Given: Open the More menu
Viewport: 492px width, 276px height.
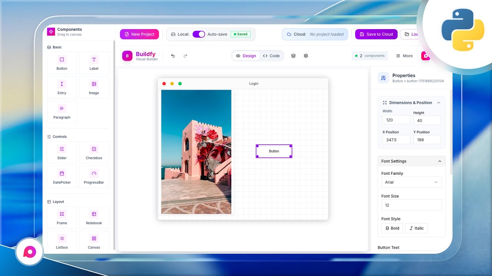Looking at the screenshot, I should pos(404,56).
